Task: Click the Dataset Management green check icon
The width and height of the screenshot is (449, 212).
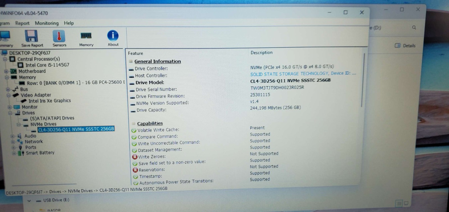Action: (134, 150)
